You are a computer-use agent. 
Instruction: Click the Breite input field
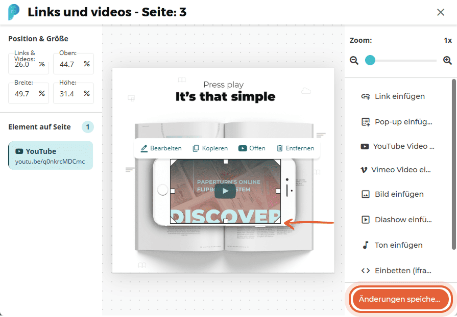click(29, 93)
